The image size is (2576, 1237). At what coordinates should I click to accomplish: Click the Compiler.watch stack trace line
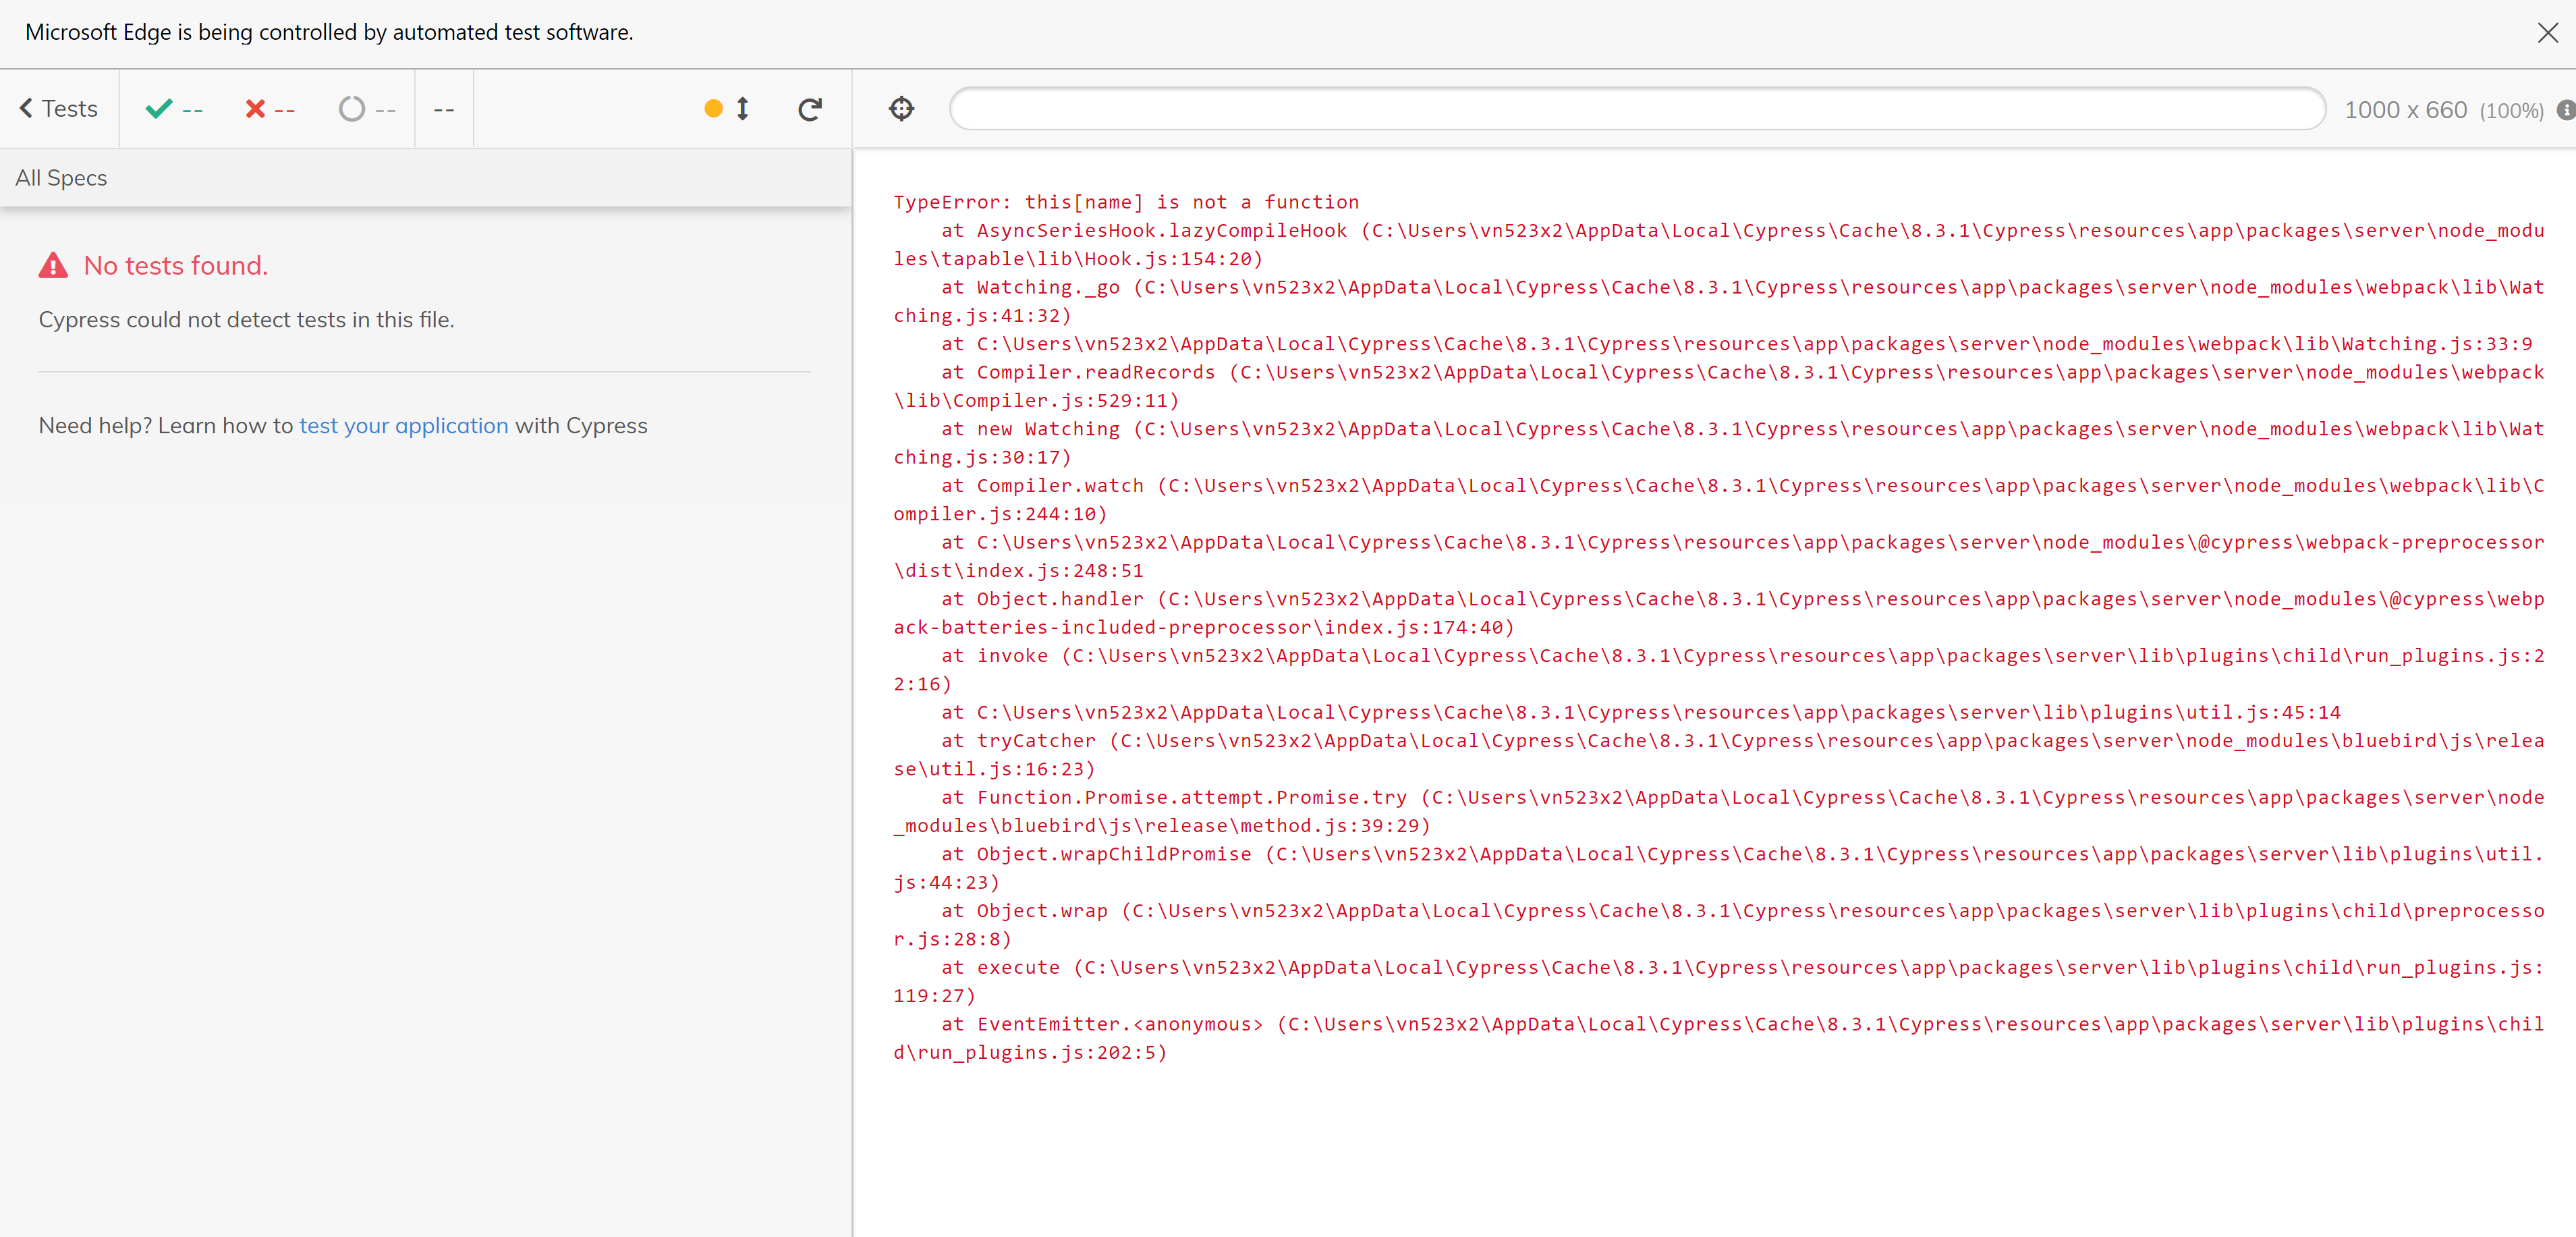tap(1718, 500)
